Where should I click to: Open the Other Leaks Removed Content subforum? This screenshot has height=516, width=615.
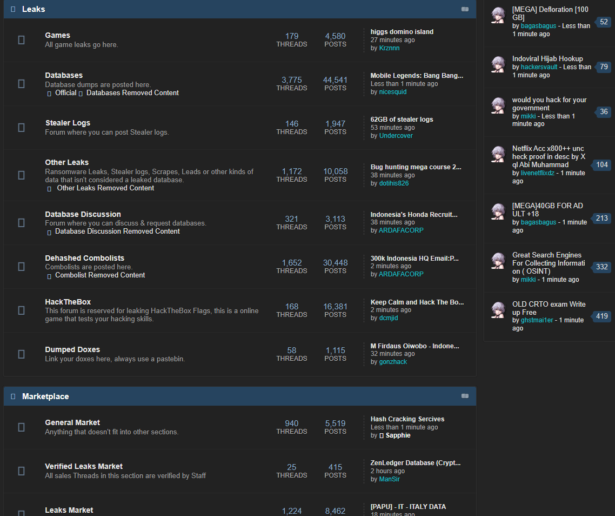pos(105,188)
